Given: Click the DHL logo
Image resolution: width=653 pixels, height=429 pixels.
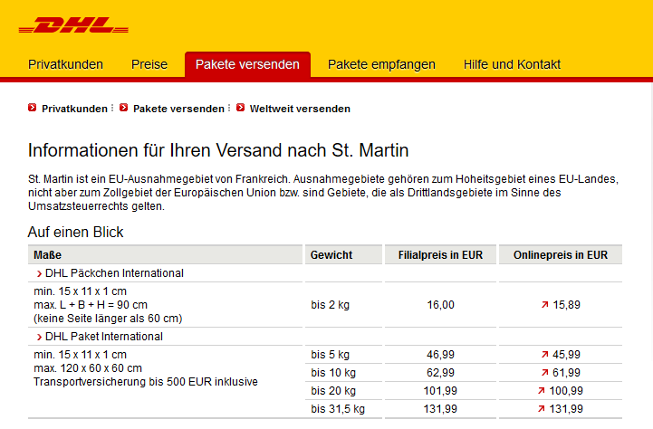Looking at the screenshot, I should click(73, 25).
